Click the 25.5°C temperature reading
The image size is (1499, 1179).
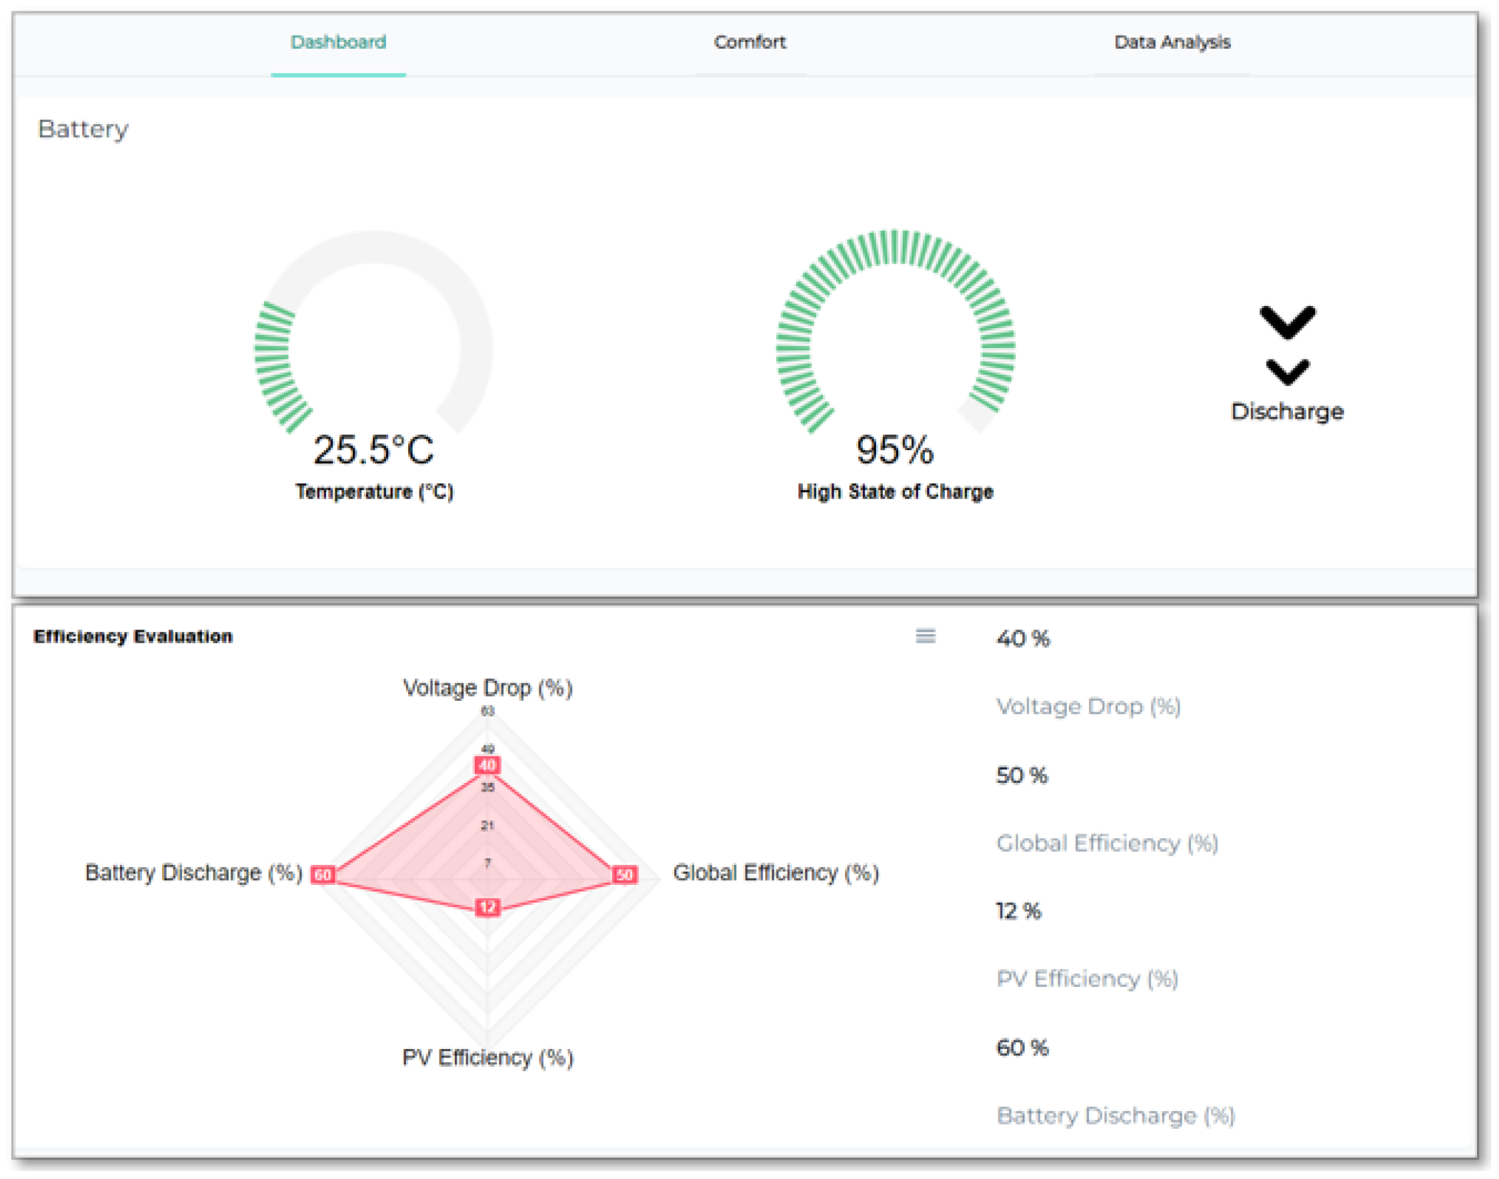tap(373, 450)
